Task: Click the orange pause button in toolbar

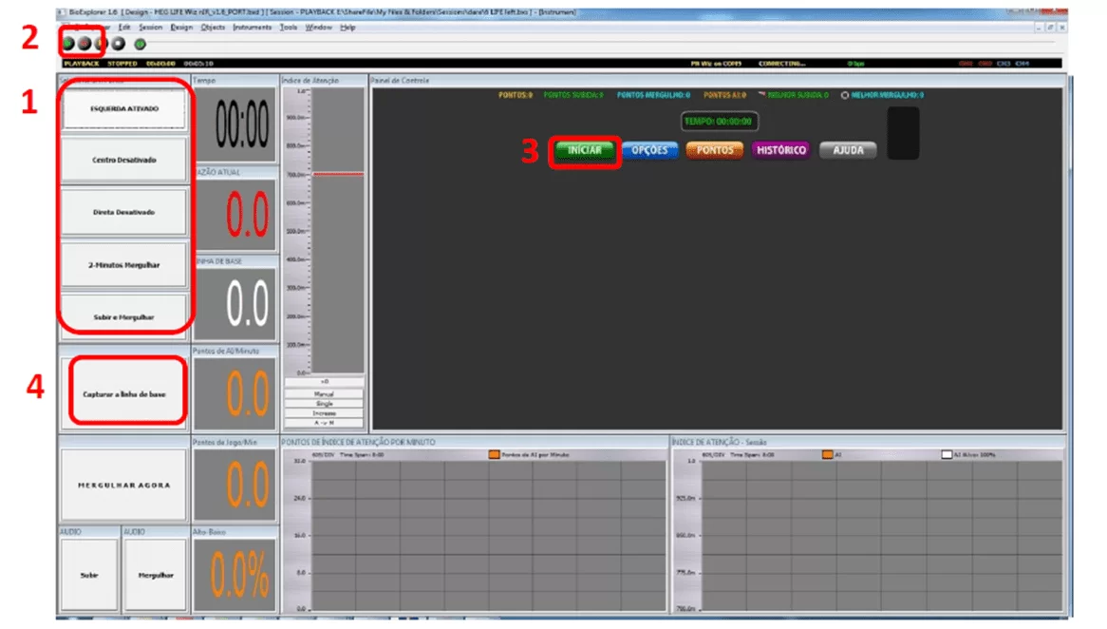Action: point(101,44)
